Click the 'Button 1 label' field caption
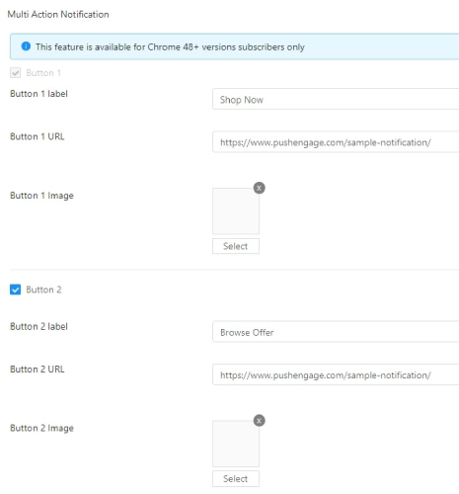 pyautogui.click(x=38, y=94)
